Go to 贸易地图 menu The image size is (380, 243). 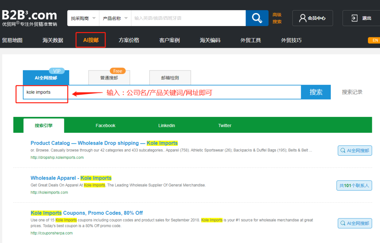[12, 40]
